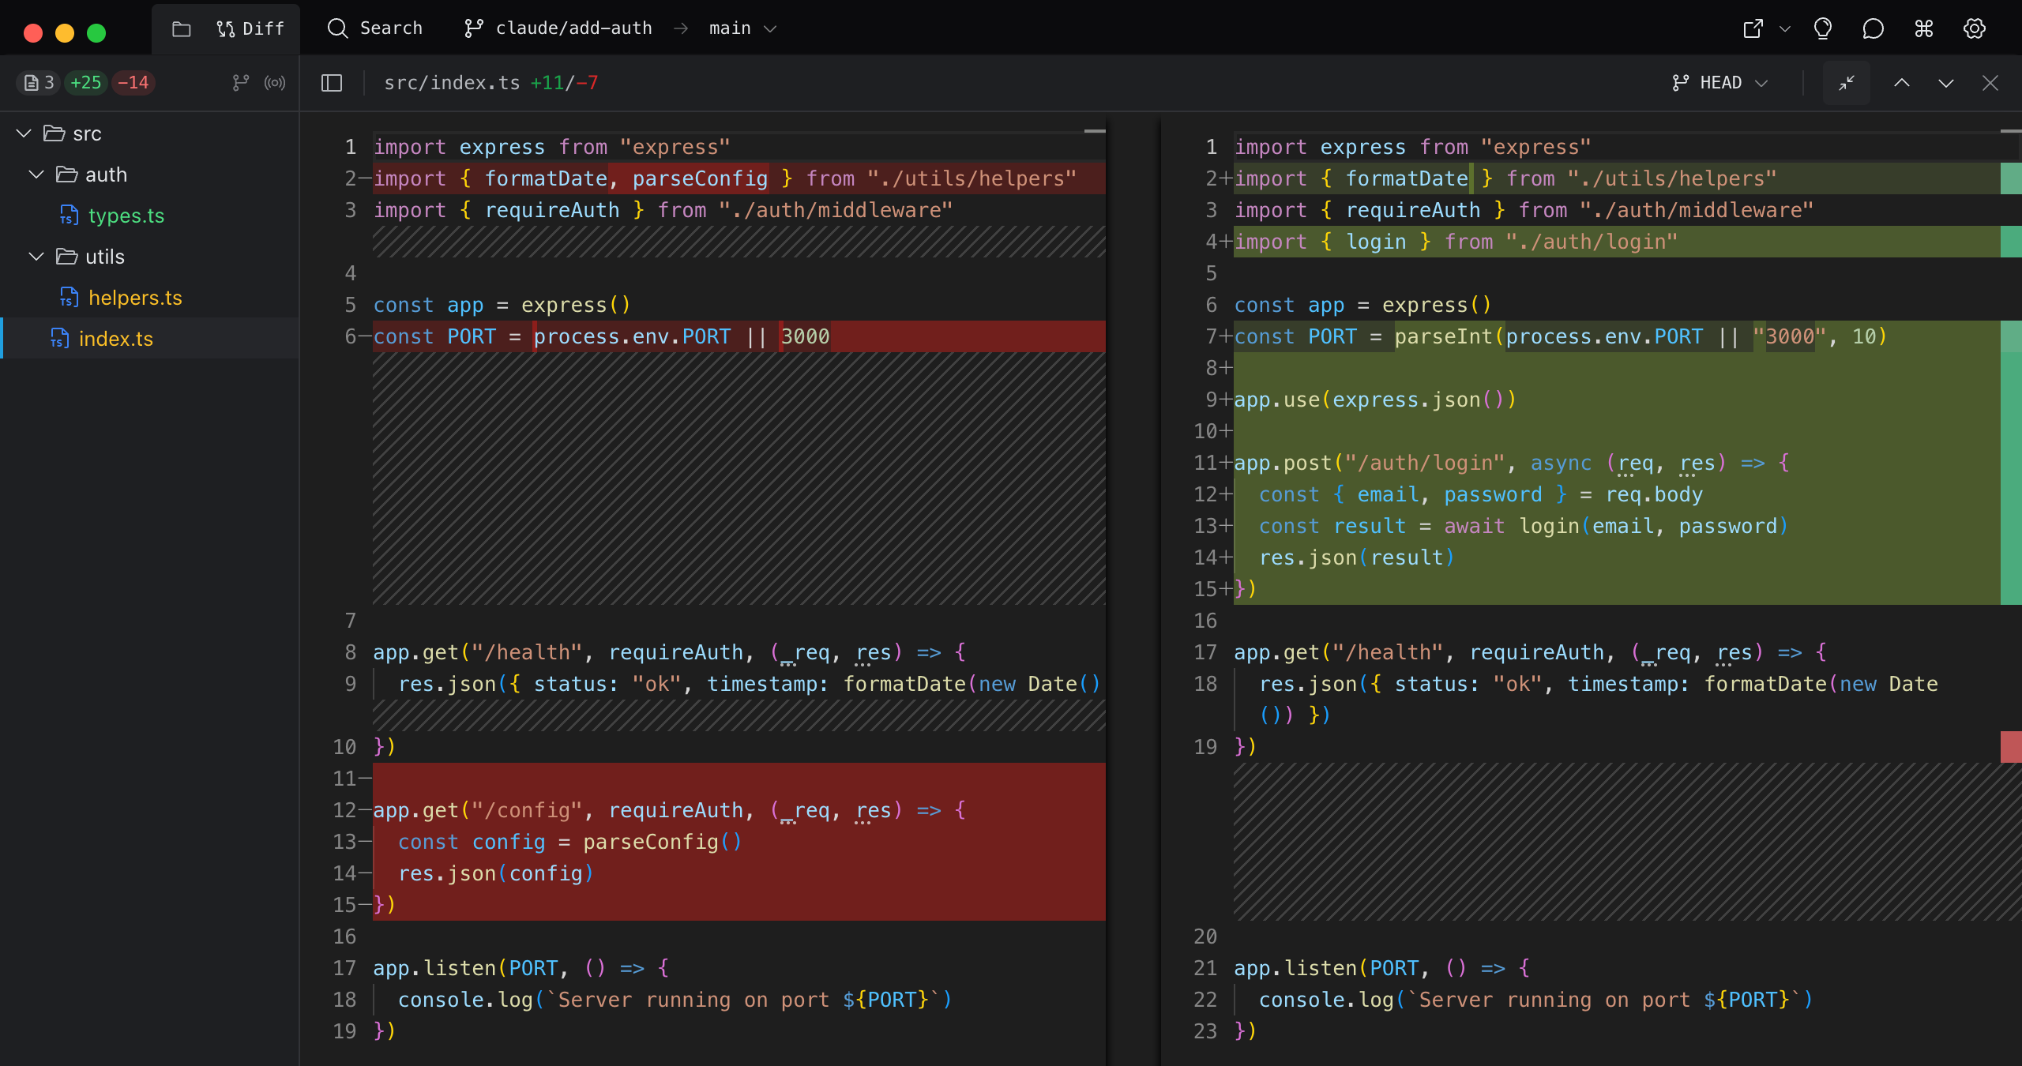The width and height of the screenshot is (2022, 1066).
Task: Click const result = await login line
Action: pyautogui.click(x=1616, y=526)
